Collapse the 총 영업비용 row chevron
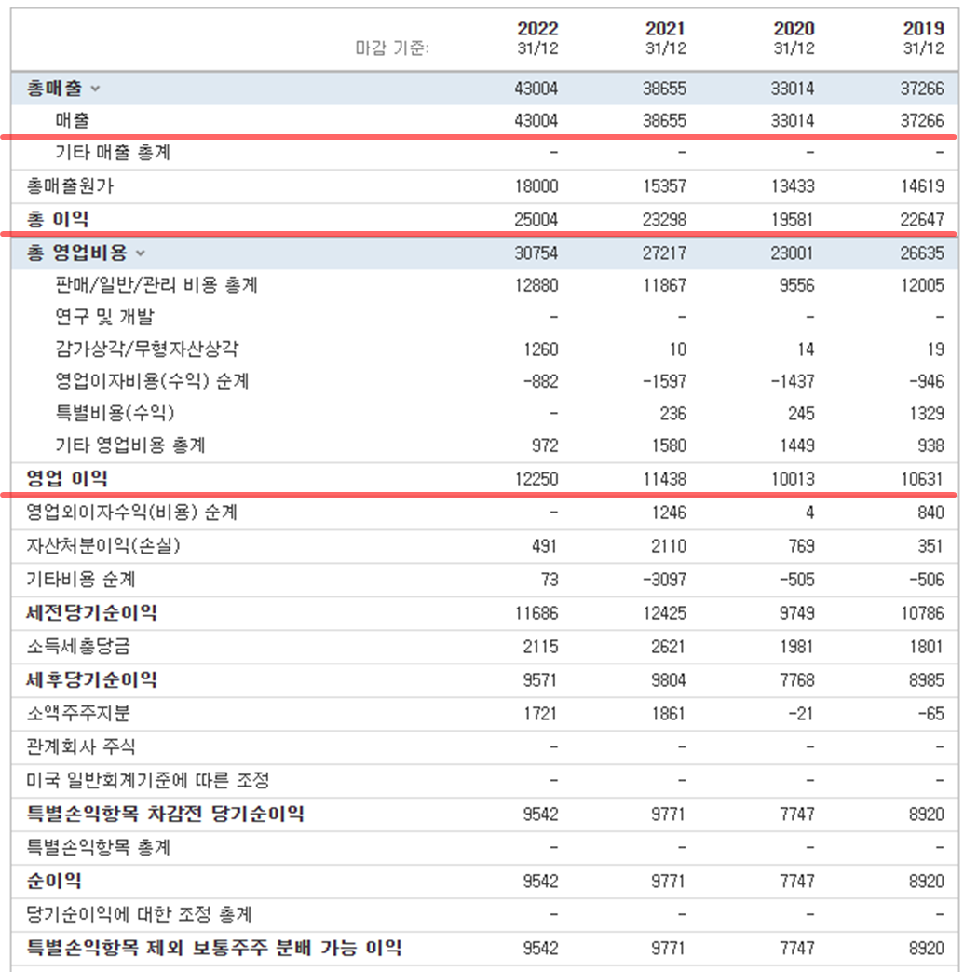Screen dimensions: 964x972 pos(141,253)
